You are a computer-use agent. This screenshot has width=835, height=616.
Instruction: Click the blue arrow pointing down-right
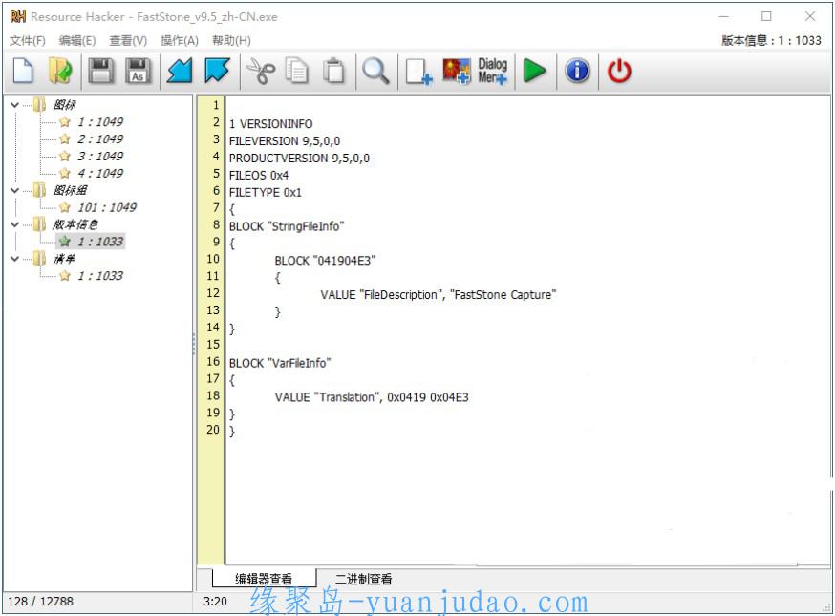217,71
